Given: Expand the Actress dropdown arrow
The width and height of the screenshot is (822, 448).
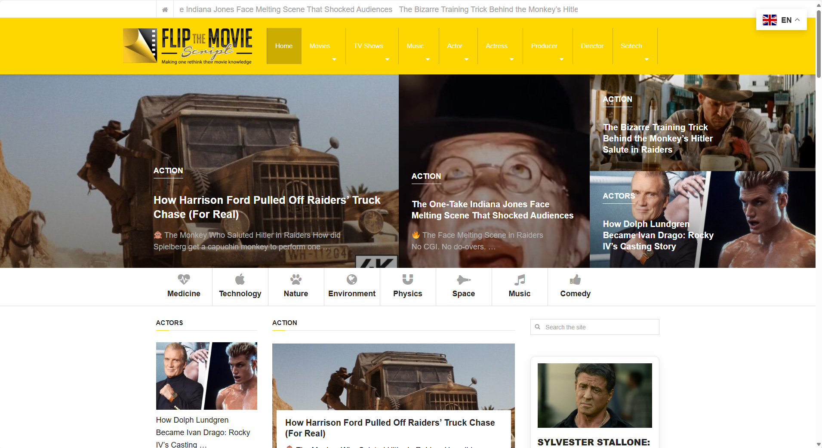Looking at the screenshot, I should point(511,59).
